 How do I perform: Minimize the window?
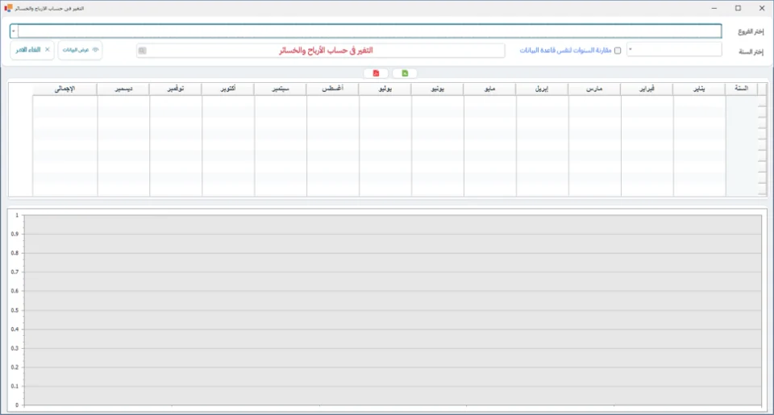[x=714, y=8]
